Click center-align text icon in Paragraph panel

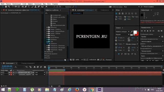[119, 14]
